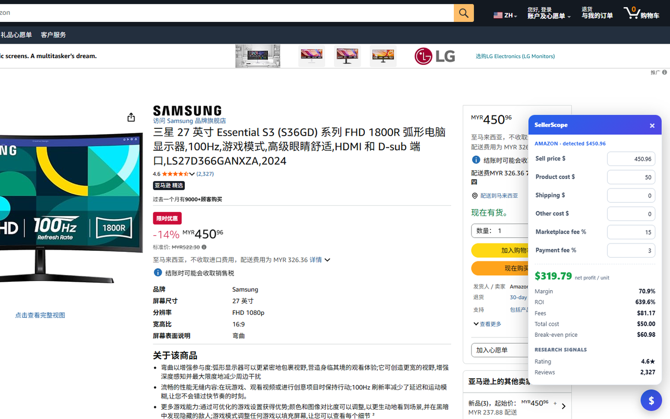Click the orange search magnifier button
The width and height of the screenshot is (670, 419).
pos(464,13)
